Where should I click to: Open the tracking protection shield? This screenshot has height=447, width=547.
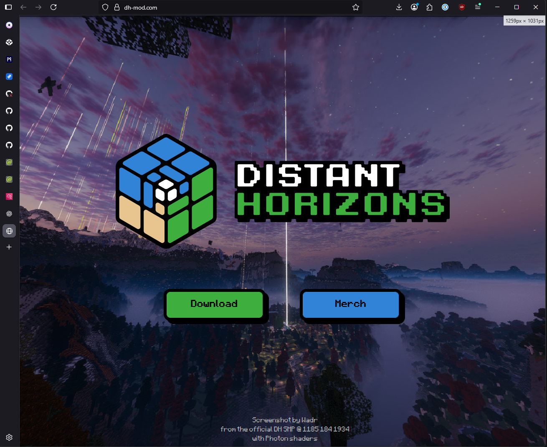click(105, 7)
